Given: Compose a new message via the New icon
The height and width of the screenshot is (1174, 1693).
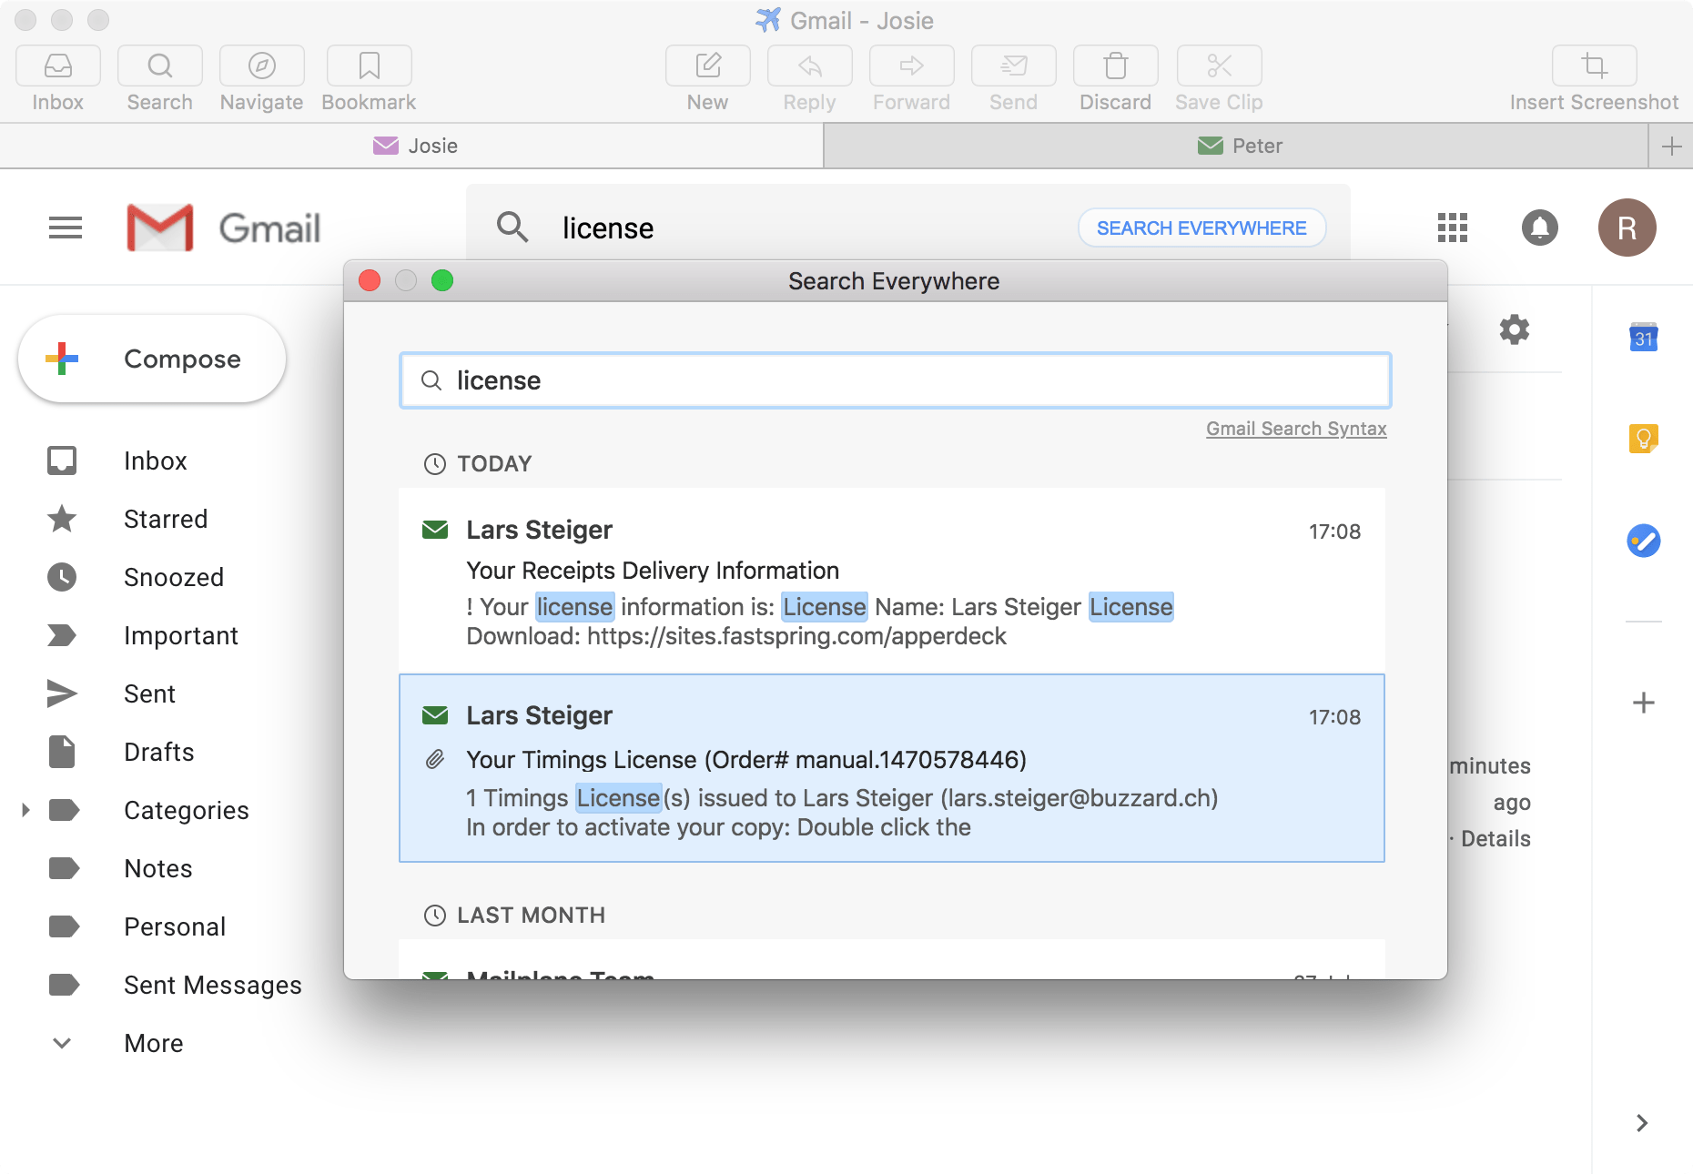Looking at the screenshot, I should (706, 76).
